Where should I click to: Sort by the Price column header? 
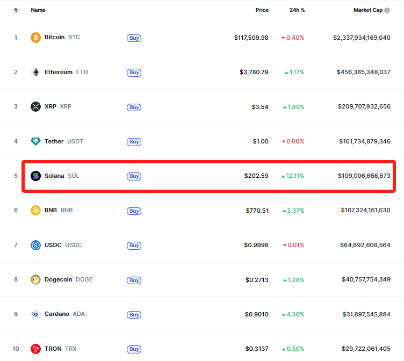coord(262,10)
